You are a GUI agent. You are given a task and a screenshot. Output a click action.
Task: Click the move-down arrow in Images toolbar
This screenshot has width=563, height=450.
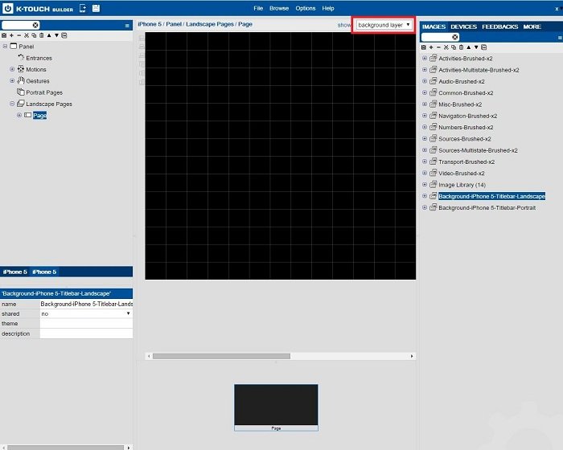(x=476, y=47)
